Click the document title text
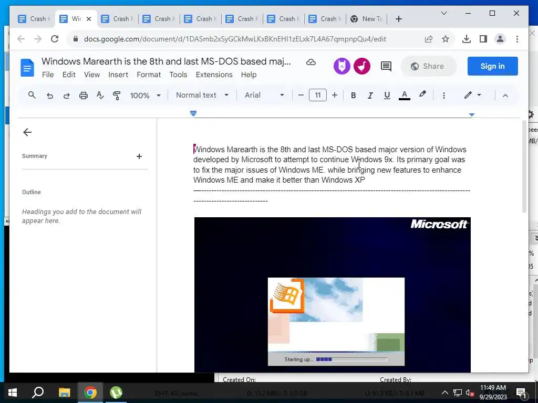This screenshot has height=403, width=538. point(166,61)
